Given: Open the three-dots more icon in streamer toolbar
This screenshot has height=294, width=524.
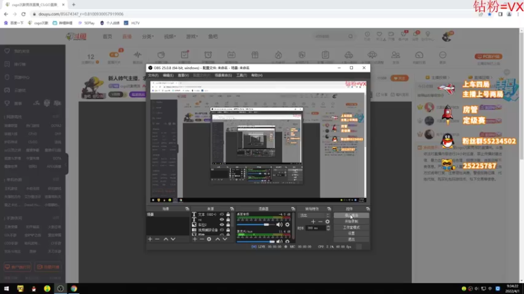Looking at the screenshot, I should pos(443,55).
